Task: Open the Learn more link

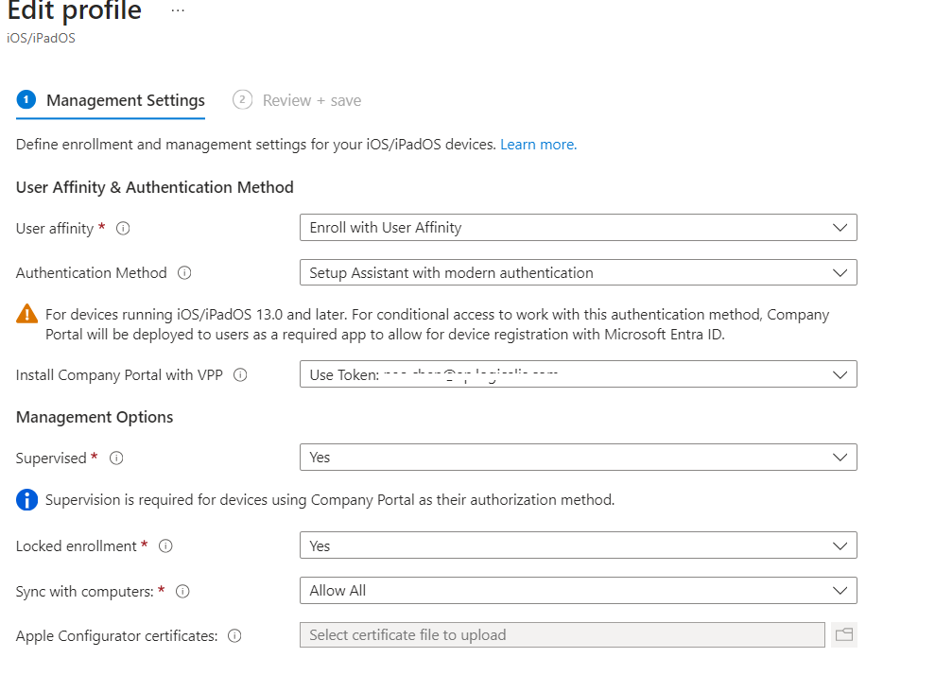Action: [x=538, y=145]
